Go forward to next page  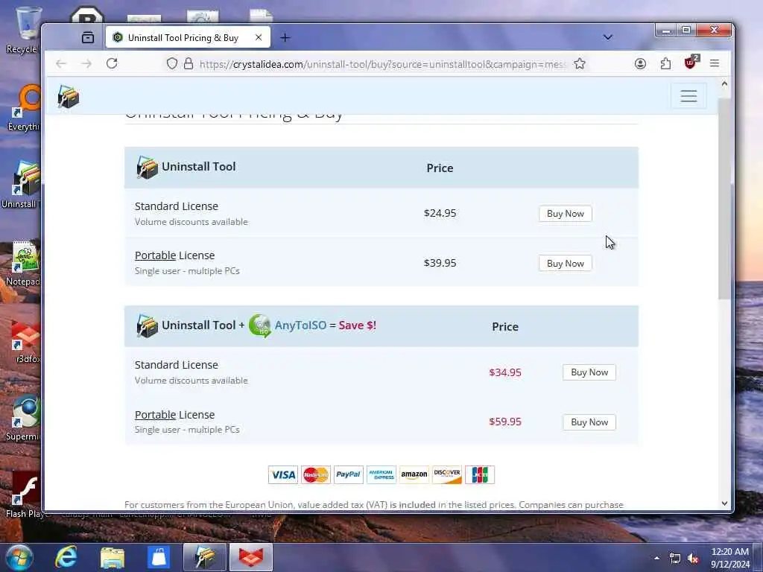[86, 64]
